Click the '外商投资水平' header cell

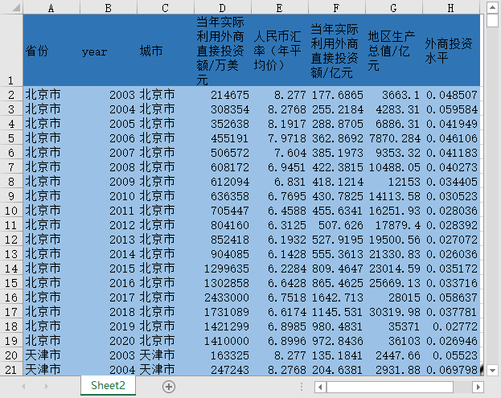(x=451, y=51)
